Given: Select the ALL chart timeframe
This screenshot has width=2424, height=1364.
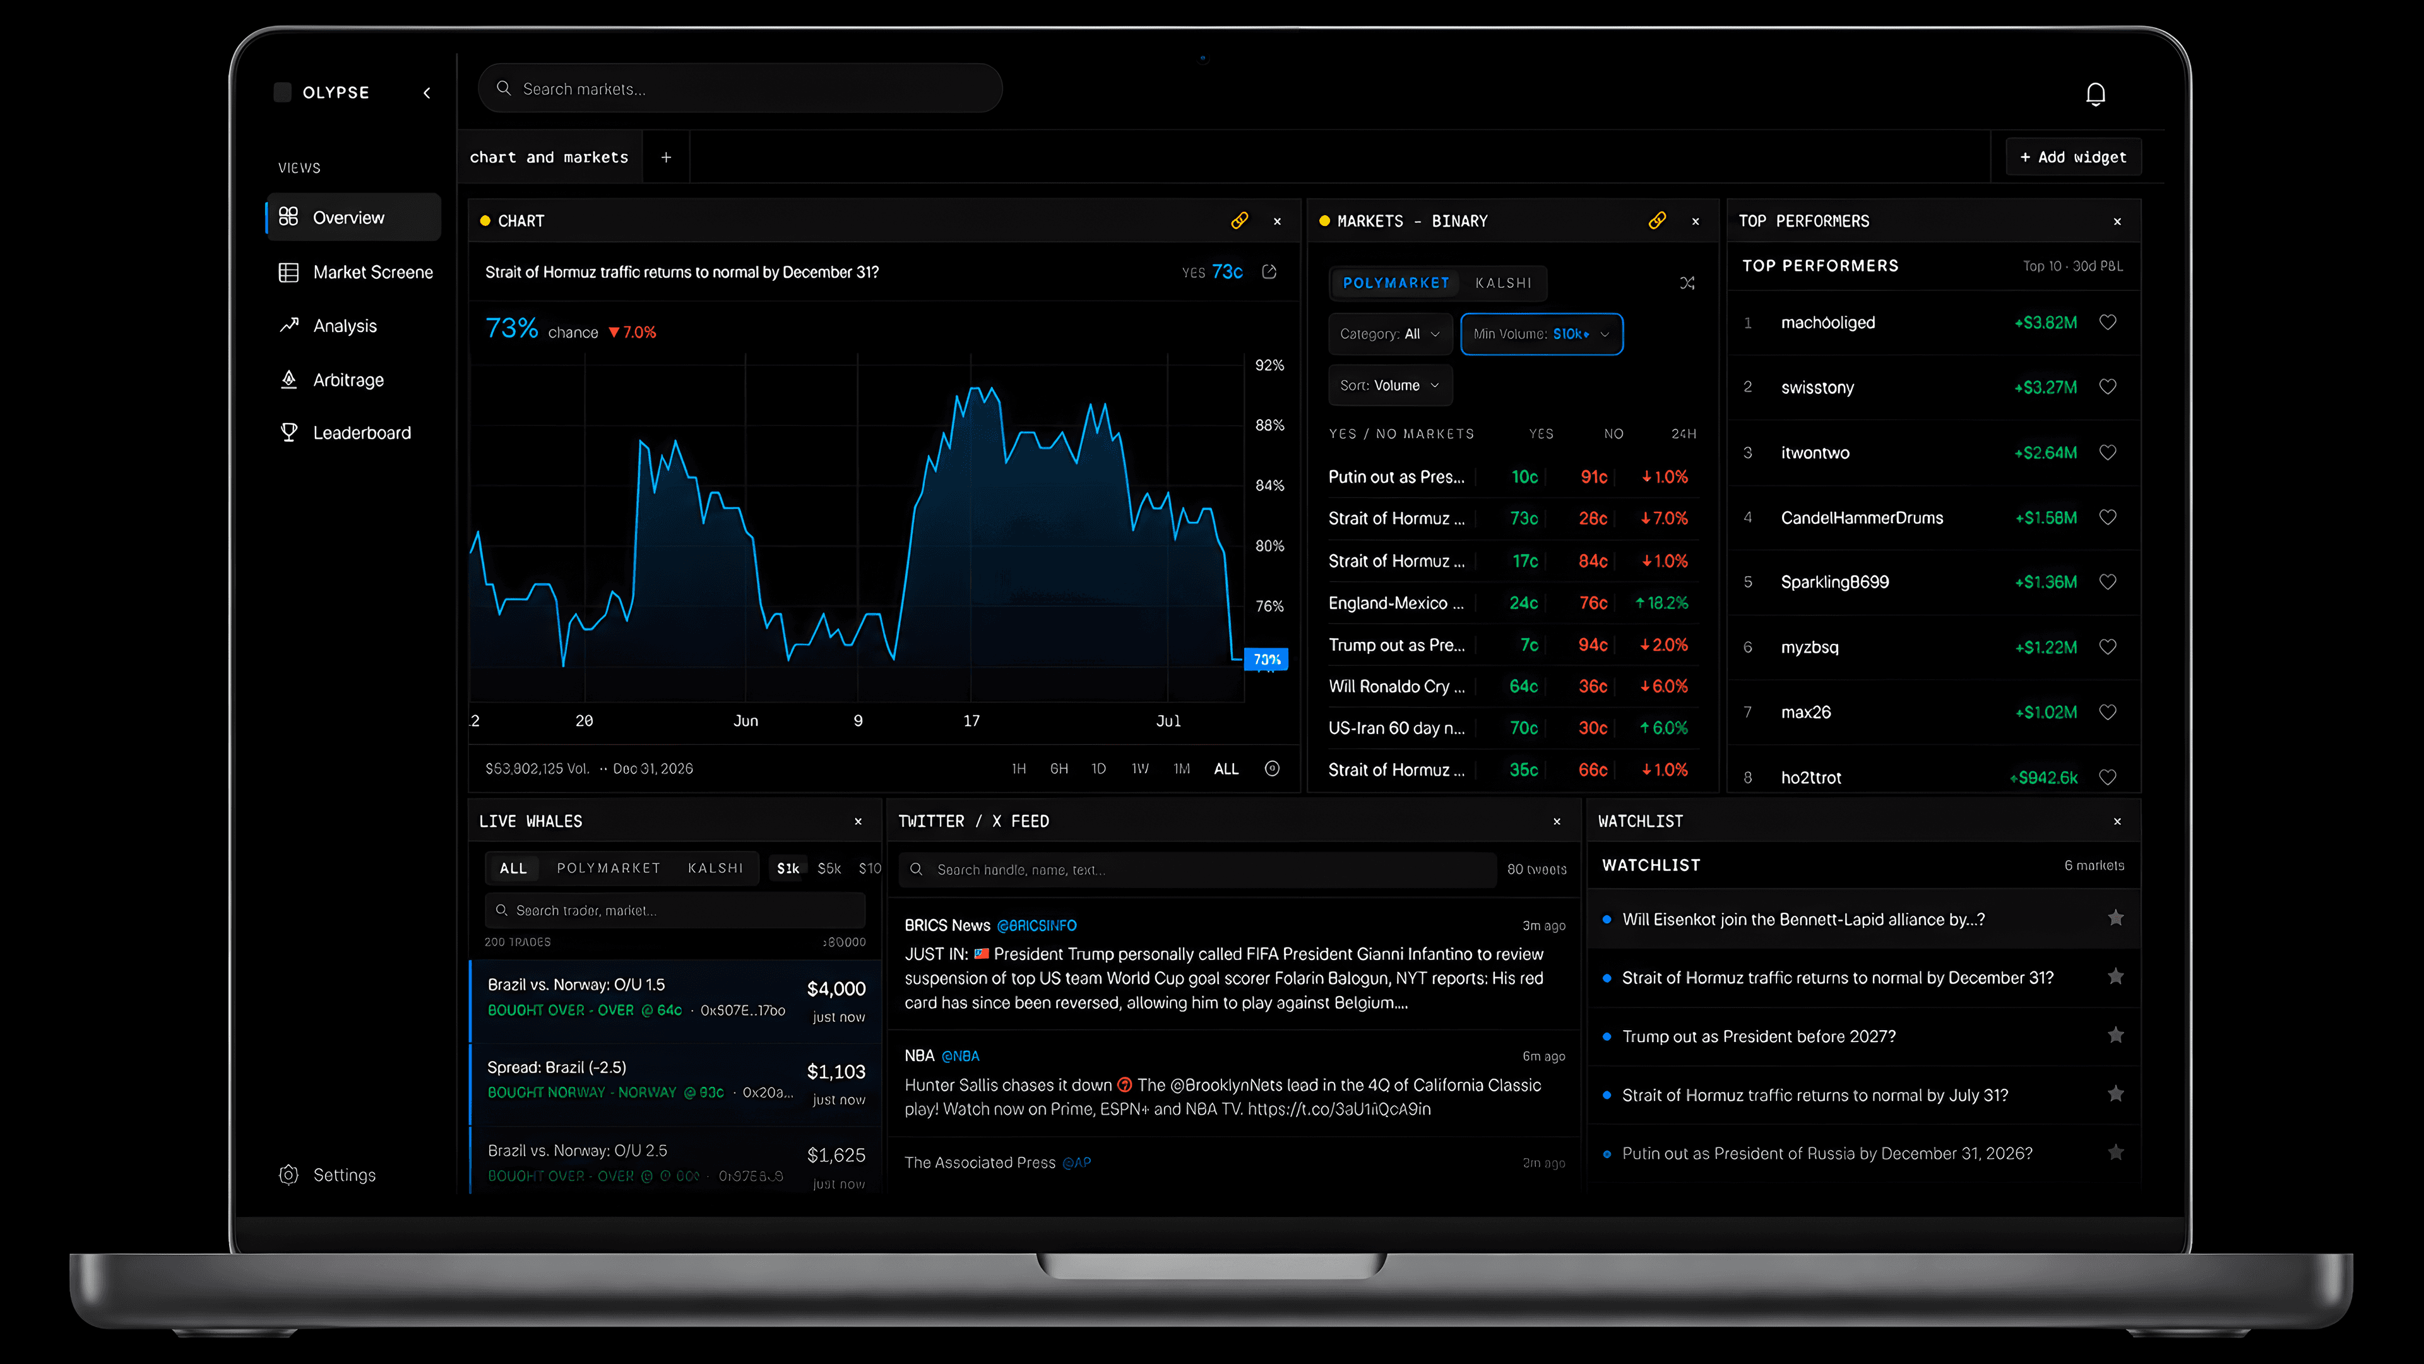Looking at the screenshot, I should point(1226,769).
